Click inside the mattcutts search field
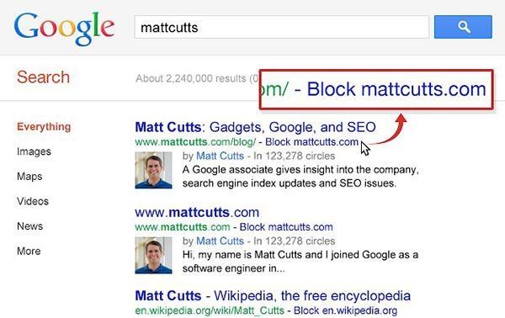 281,28
